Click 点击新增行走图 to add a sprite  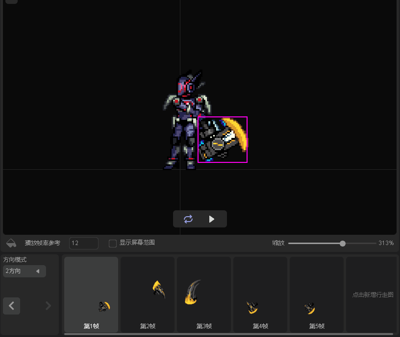click(x=373, y=295)
